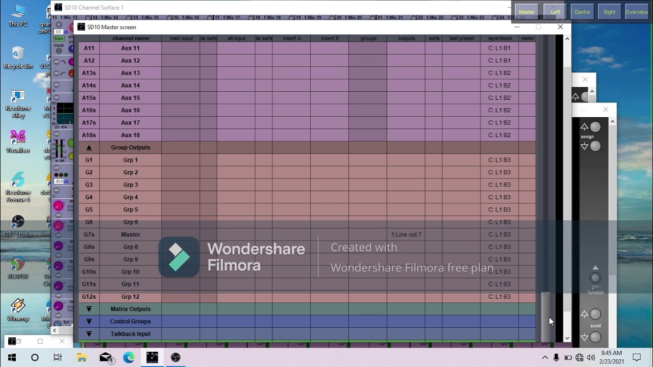The width and height of the screenshot is (653, 367).
Task: Open the Windows Start menu
Action: [x=12, y=357]
